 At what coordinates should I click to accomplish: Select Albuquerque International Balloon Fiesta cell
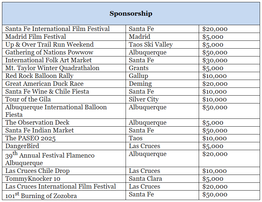click(x=56, y=111)
